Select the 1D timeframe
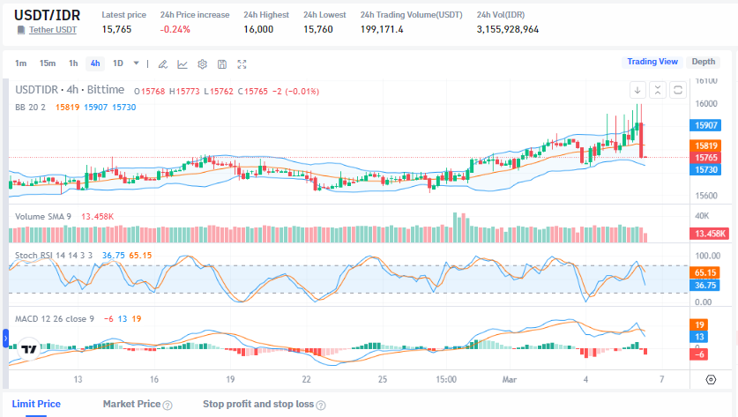 [117, 63]
